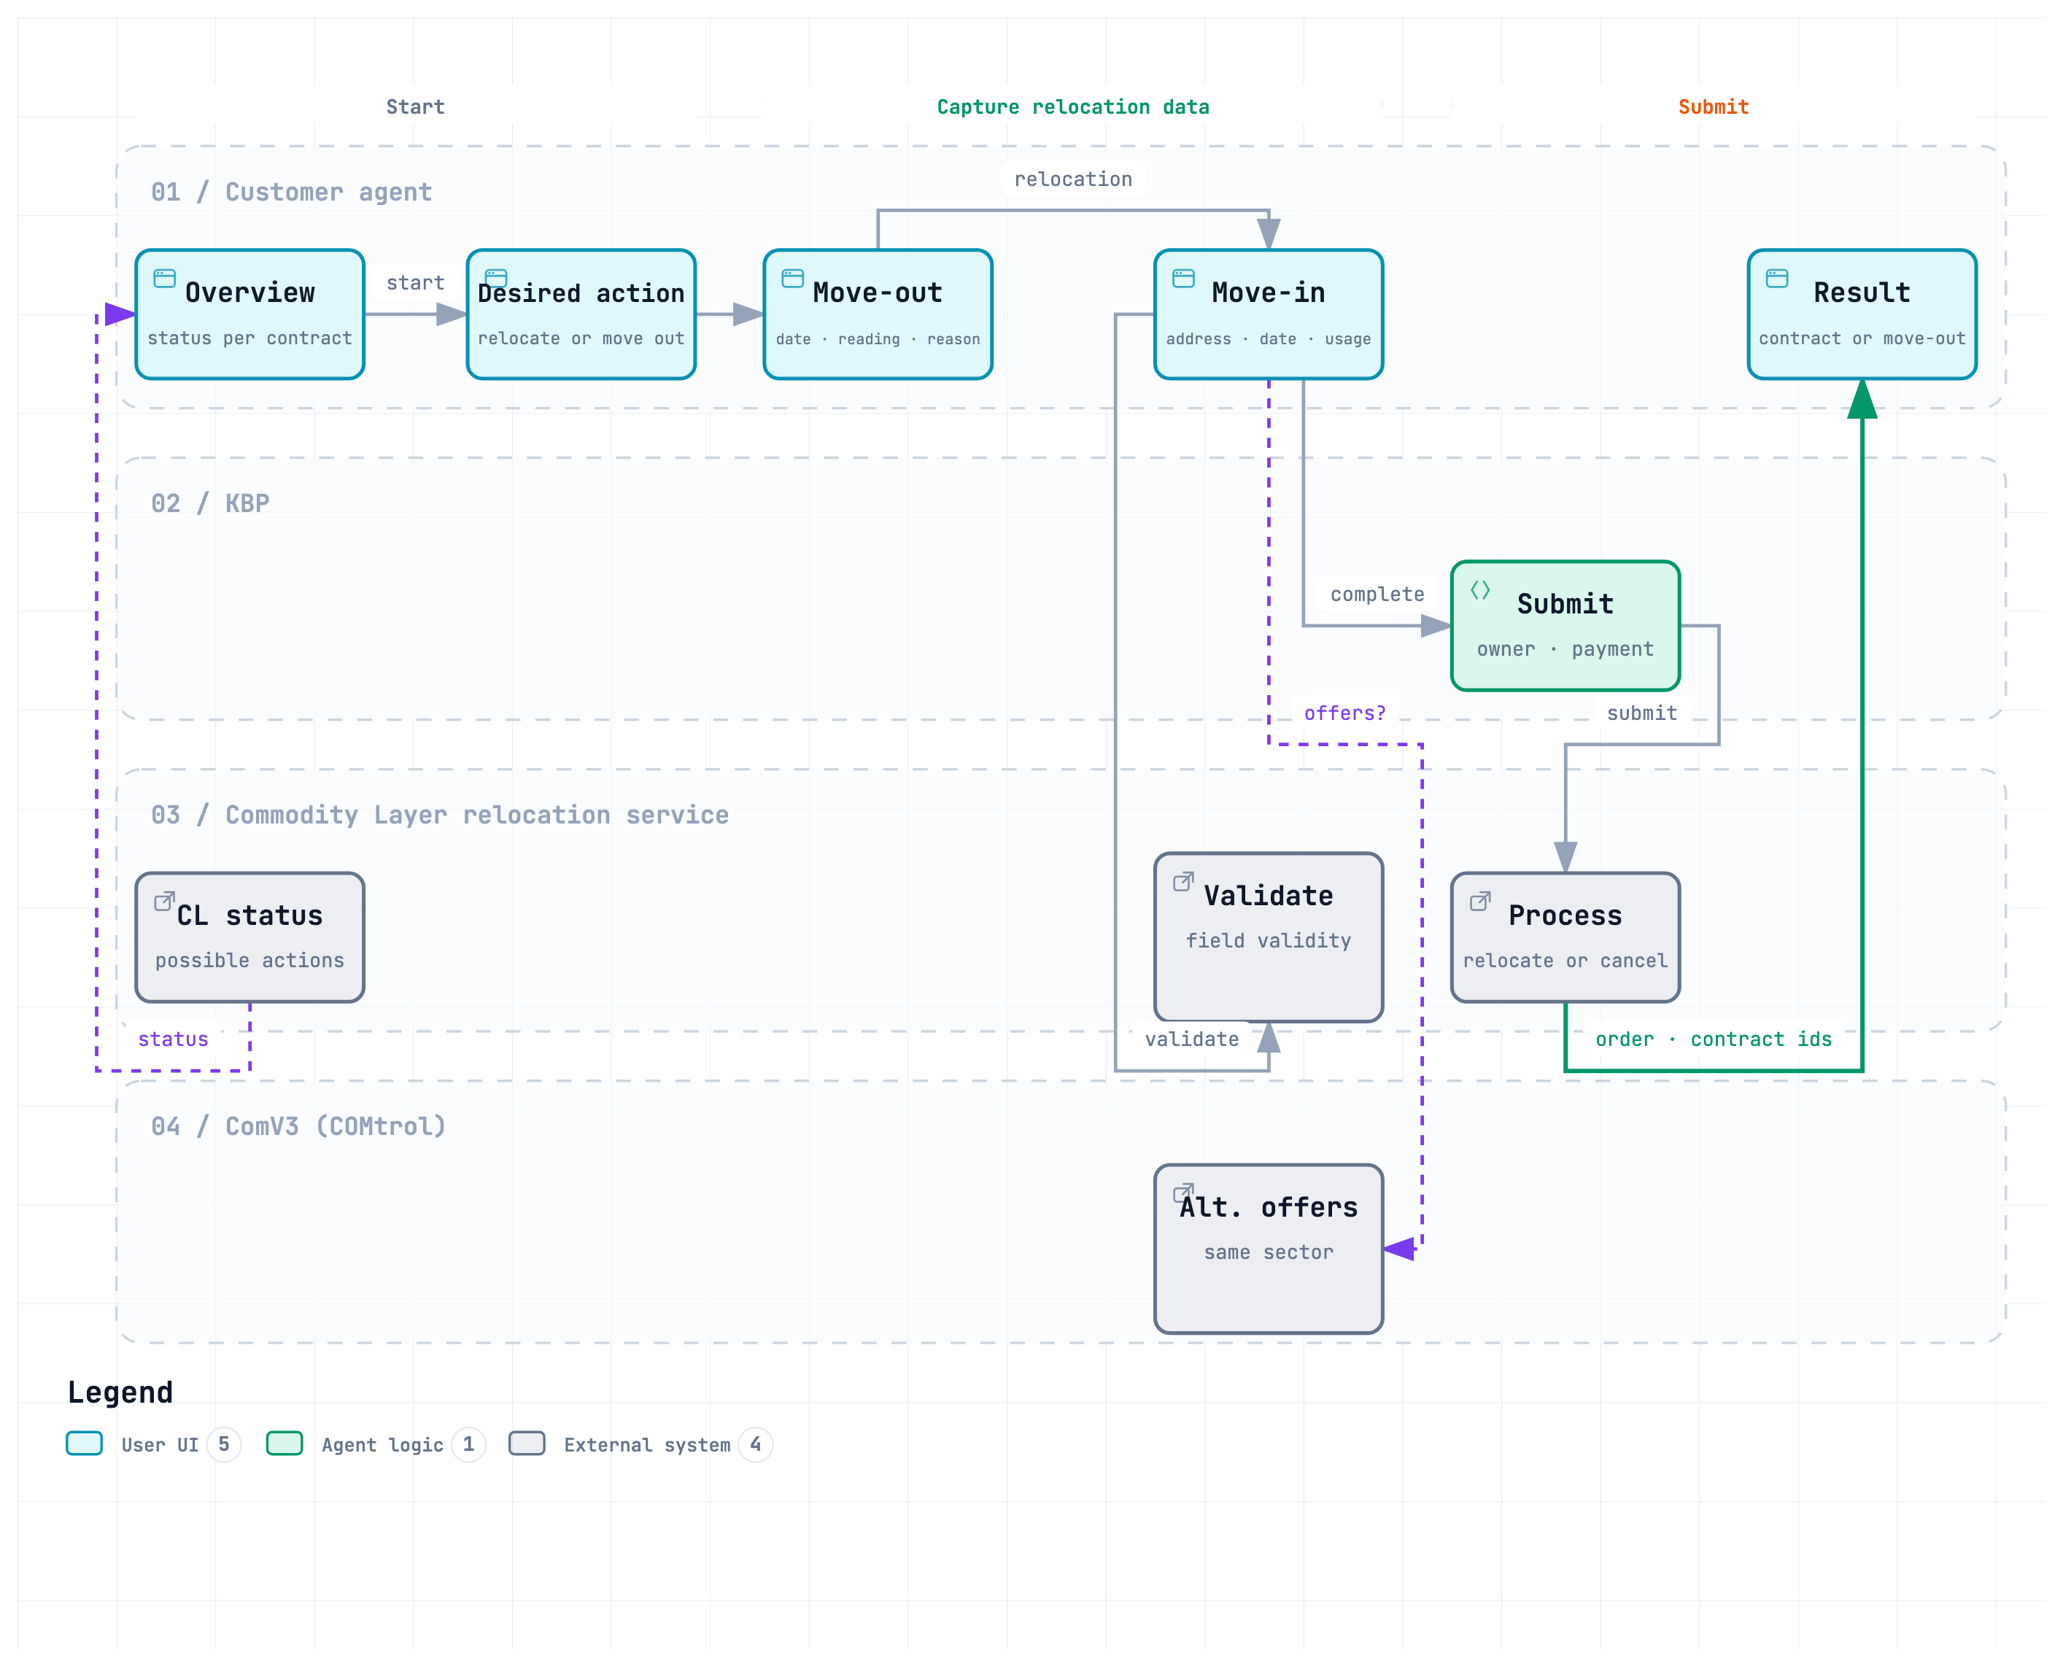
Task: Click the window icon in Result node
Action: click(x=1777, y=279)
